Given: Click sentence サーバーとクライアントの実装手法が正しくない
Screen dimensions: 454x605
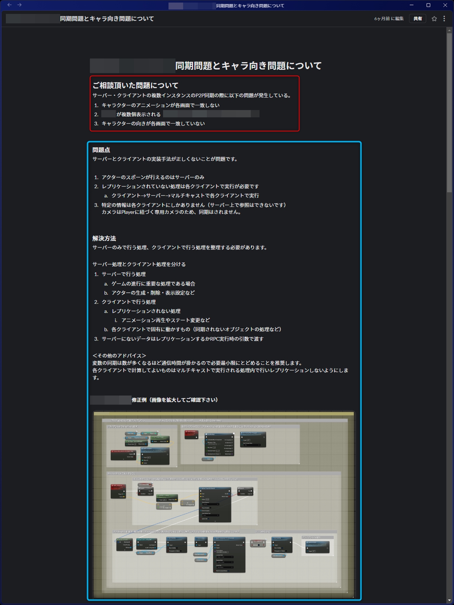Looking at the screenshot, I should 166,159.
